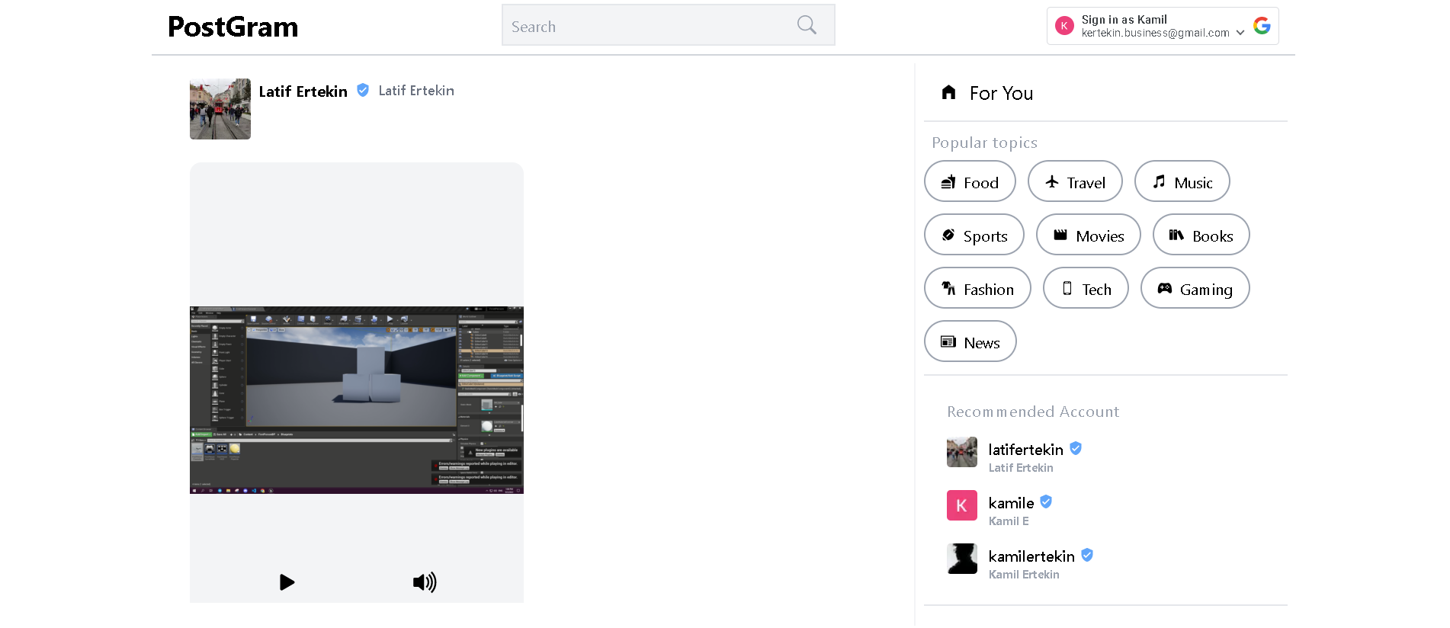Play the video post
This screenshot has height=628, width=1450.
tap(287, 582)
